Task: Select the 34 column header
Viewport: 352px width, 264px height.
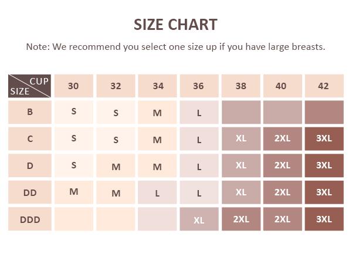Action: click(x=158, y=86)
